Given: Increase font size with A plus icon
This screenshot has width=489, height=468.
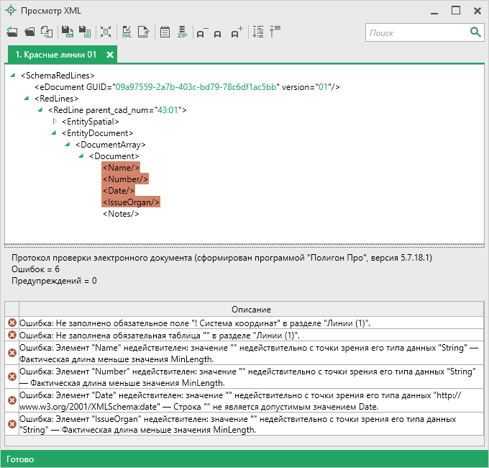Looking at the screenshot, I should tap(236, 32).
